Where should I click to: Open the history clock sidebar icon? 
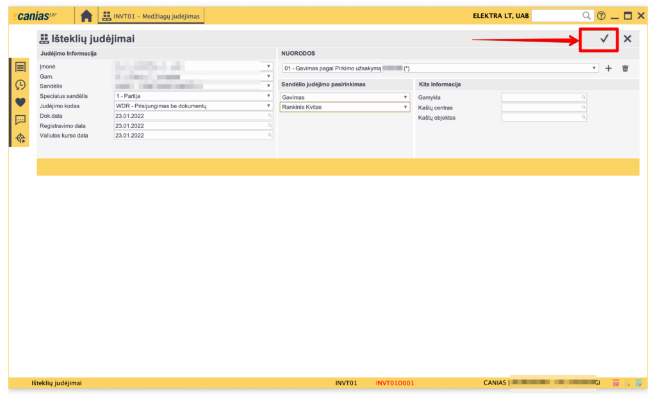tap(20, 84)
